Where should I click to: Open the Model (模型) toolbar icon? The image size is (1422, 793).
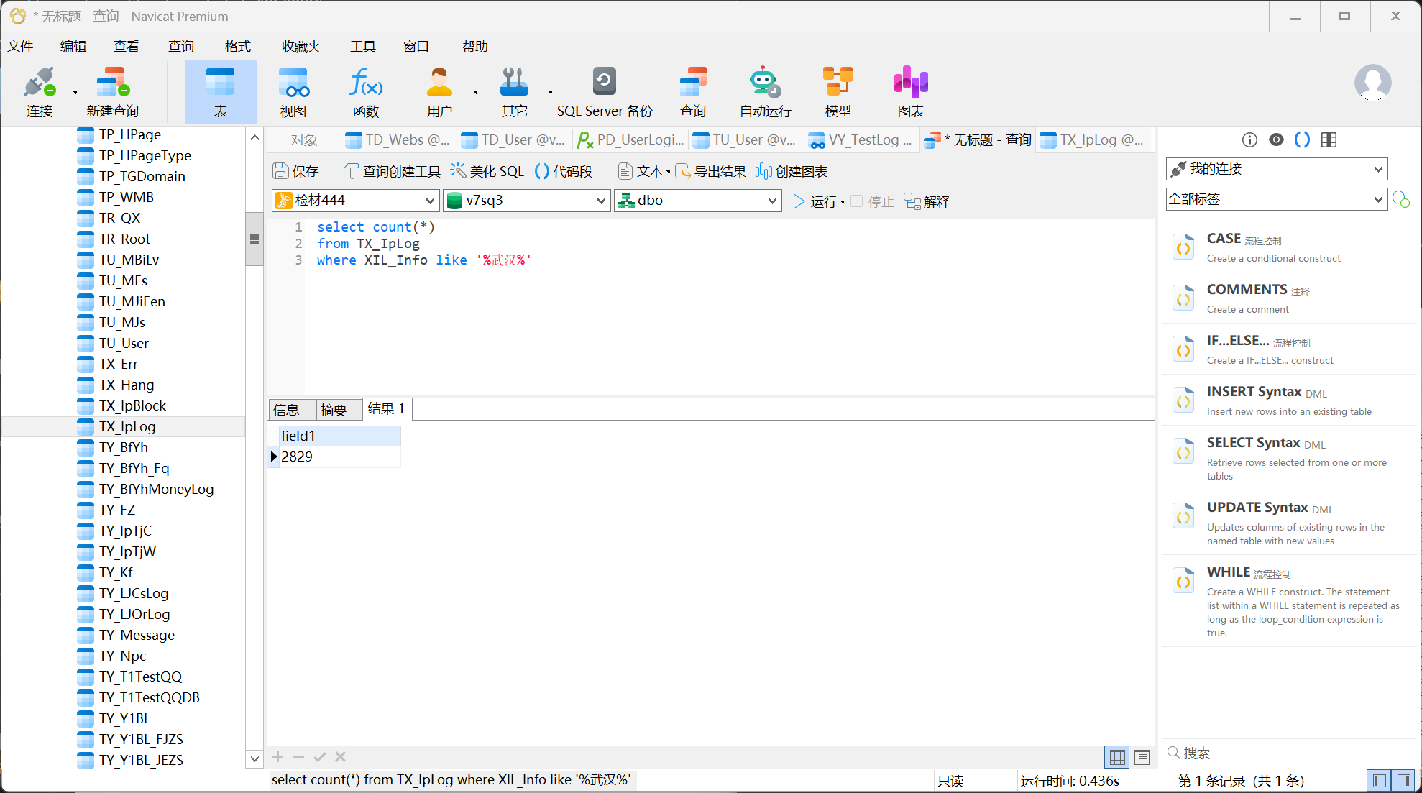(x=838, y=83)
